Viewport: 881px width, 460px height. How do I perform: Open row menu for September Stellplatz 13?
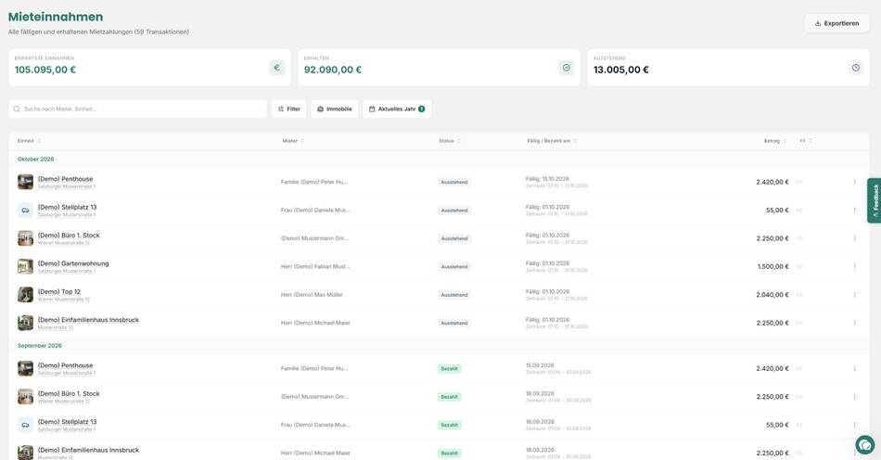click(x=855, y=425)
